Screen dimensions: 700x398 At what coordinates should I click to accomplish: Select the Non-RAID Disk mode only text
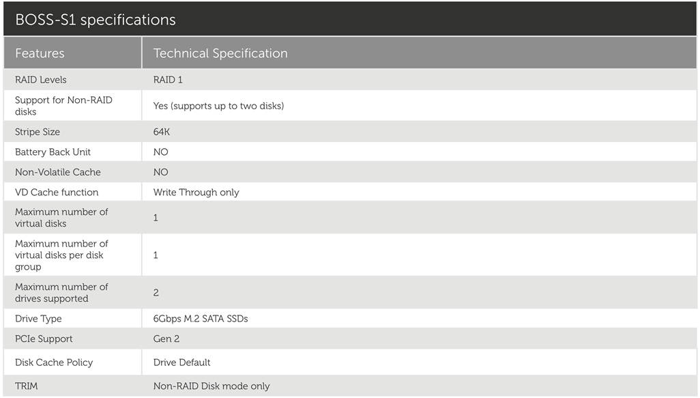[212, 386]
